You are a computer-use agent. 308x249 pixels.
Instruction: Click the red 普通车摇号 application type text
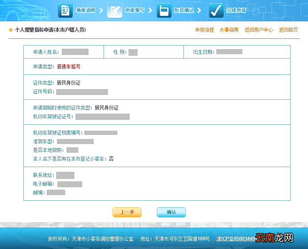click(x=68, y=67)
